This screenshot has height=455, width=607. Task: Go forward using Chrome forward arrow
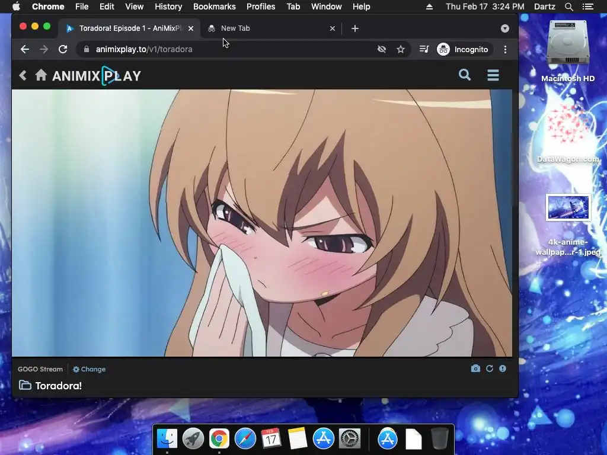[x=44, y=49]
